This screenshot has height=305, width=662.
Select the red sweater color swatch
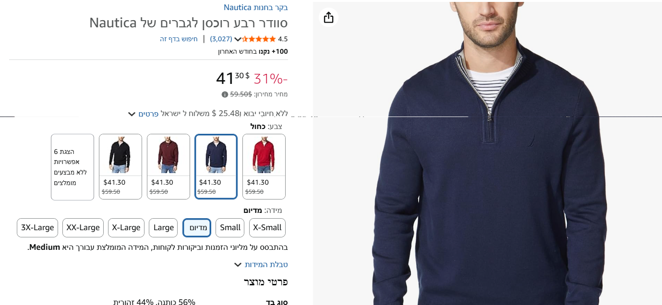coord(264,166)
